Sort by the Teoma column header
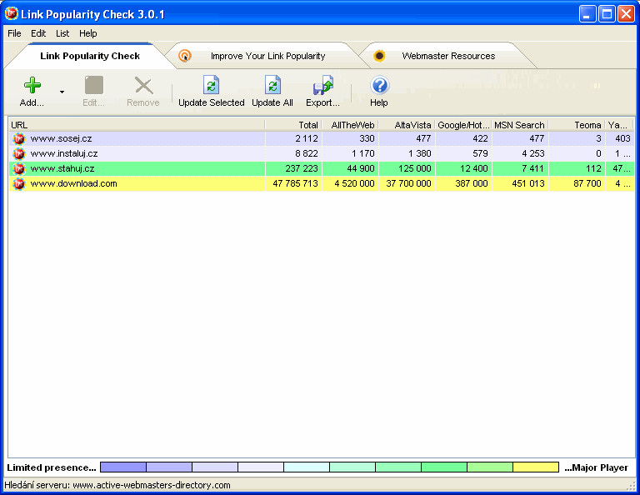 (577, 125)
